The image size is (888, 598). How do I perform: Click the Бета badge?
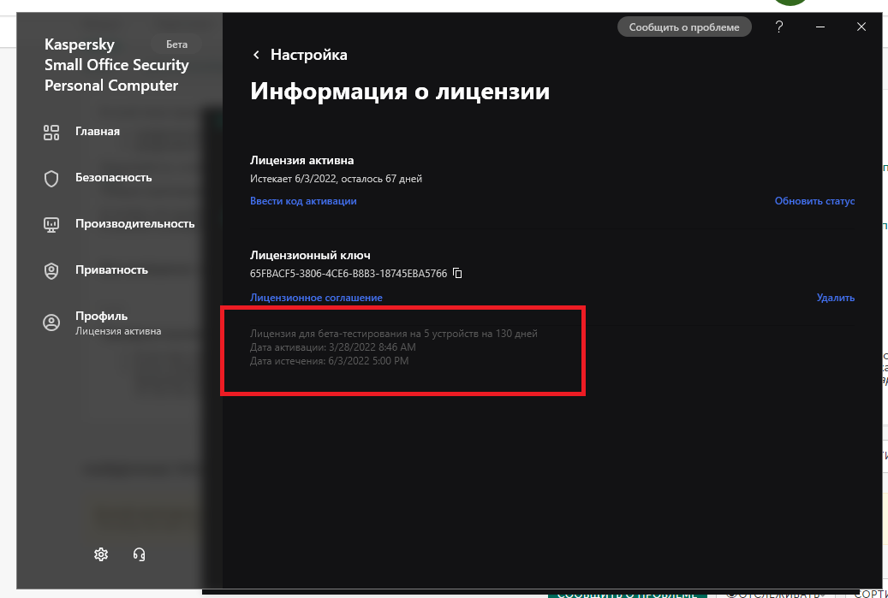pyautogui.click(x=176, y=44)
